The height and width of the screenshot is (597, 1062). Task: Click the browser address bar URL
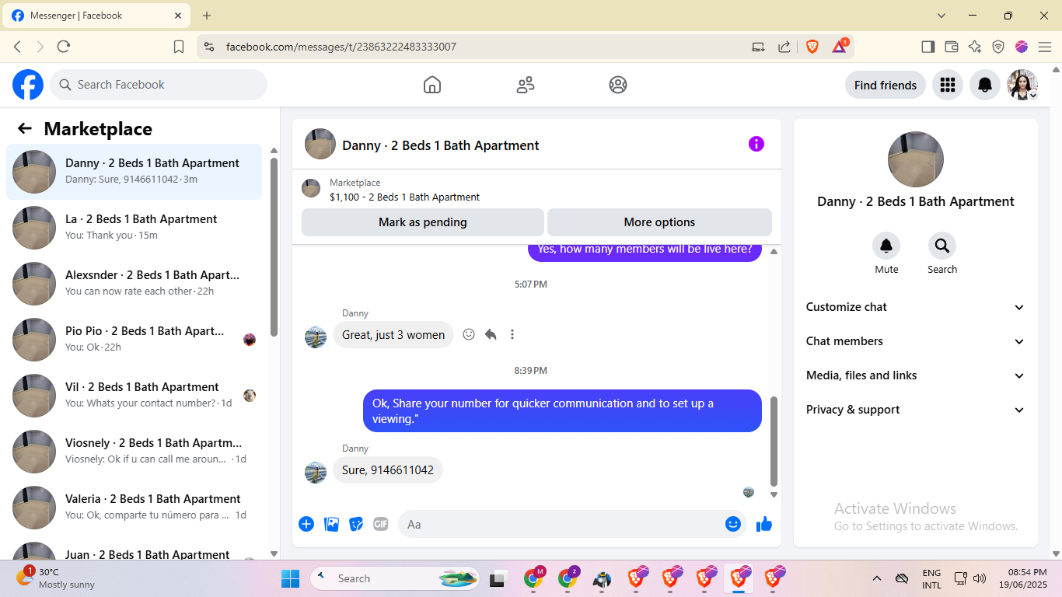coord(341,47)
